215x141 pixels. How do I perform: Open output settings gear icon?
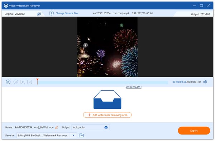coord(106,127)
